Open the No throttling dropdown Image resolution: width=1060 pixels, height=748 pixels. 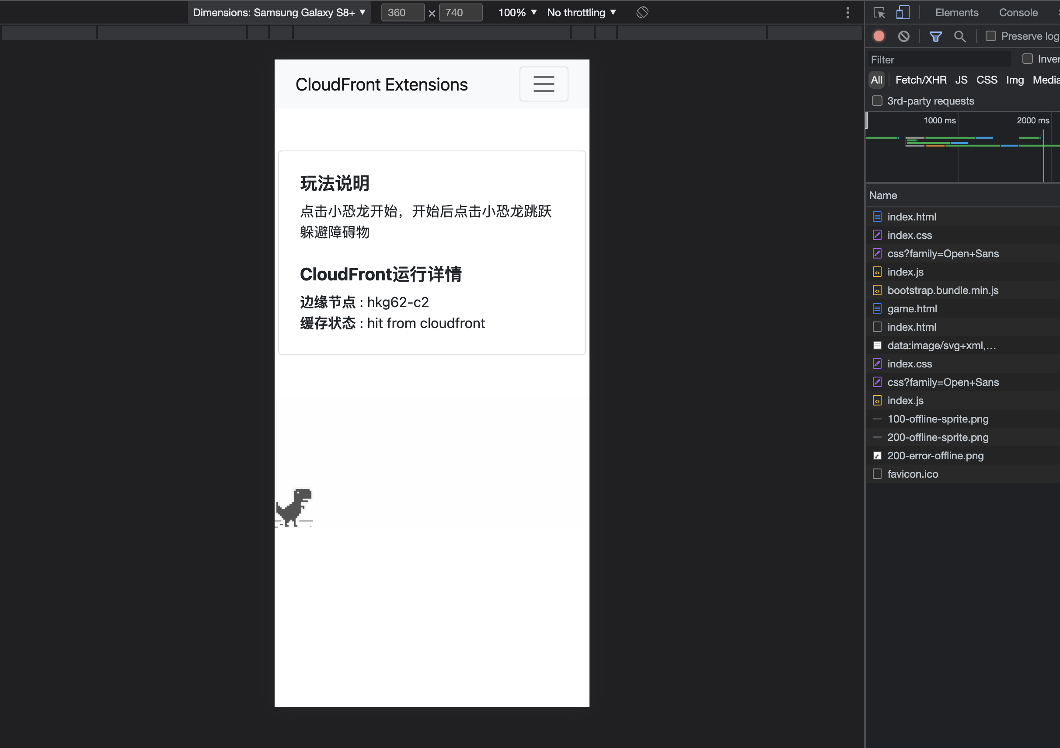pyautogui.click(x=581, y=12)
